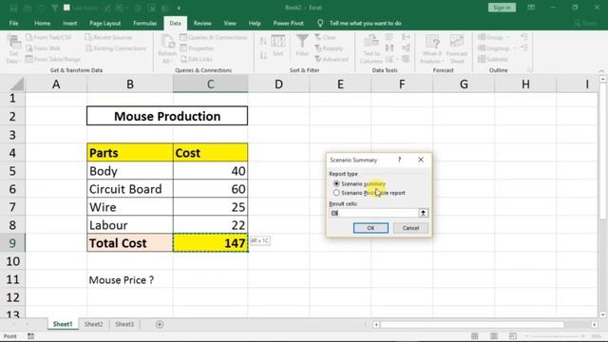The image size is (608, 342).
Task: Open the Customize Quick Access Toolbar dropdown
Action: coord(179,8)
